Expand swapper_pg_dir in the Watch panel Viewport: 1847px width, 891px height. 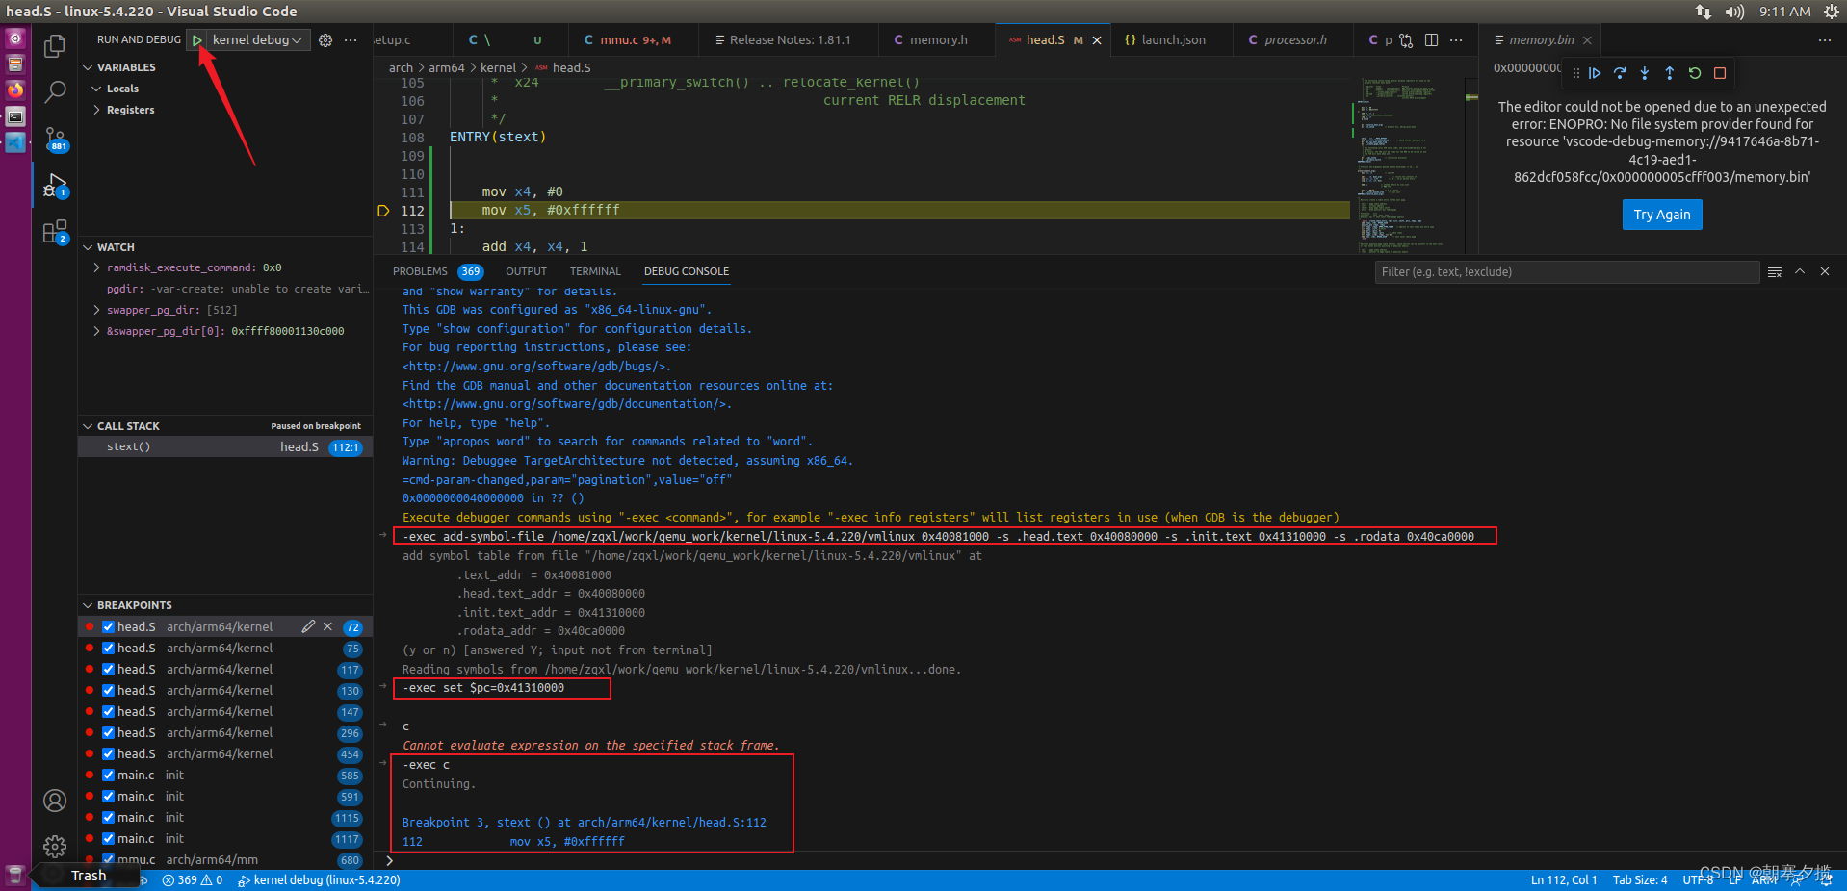click(95, 310)
